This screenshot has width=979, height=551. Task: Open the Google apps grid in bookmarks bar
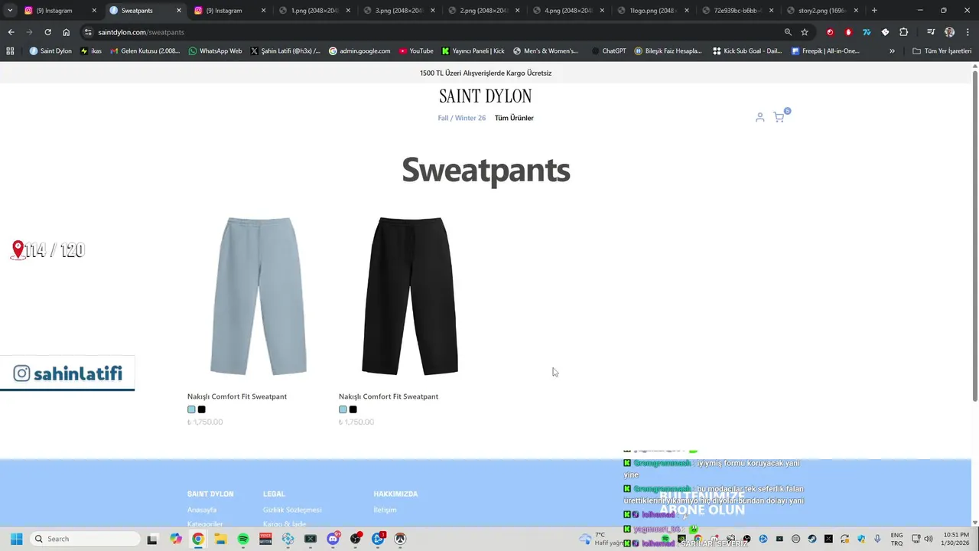click(10, 51)
